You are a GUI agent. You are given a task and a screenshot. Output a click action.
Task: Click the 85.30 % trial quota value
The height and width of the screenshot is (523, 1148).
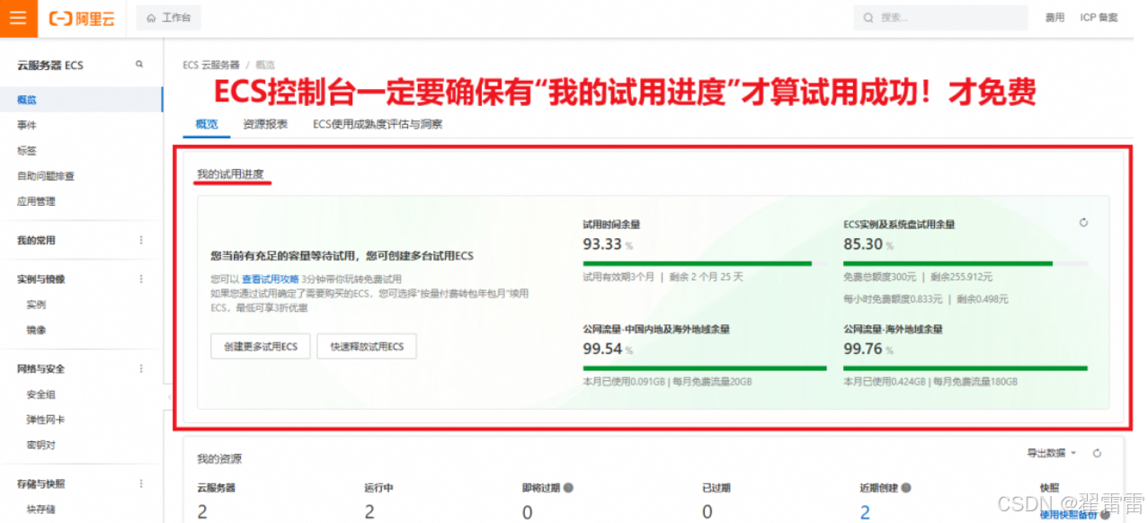[868, 244]
